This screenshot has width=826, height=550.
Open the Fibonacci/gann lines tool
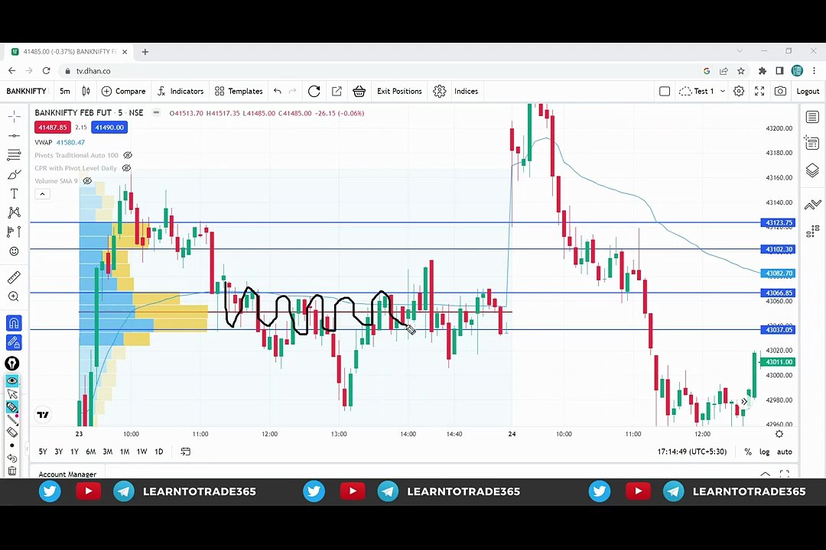(x=15, y=155)
